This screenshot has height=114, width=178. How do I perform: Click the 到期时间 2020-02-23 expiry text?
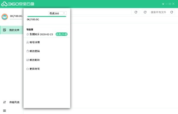pyautogui.click(x=41, y=34)
